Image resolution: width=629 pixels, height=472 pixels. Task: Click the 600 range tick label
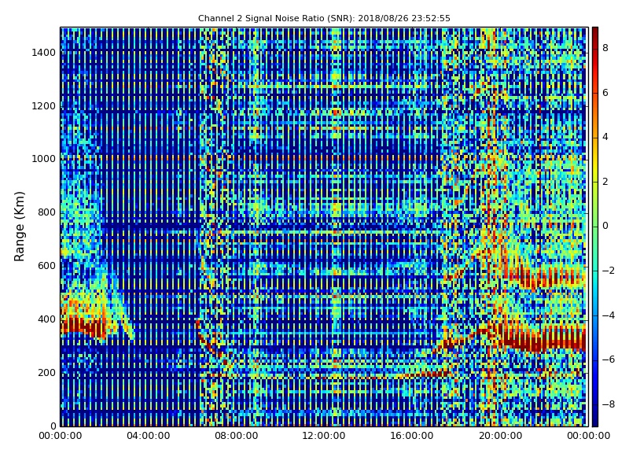[x=46, y=266]
